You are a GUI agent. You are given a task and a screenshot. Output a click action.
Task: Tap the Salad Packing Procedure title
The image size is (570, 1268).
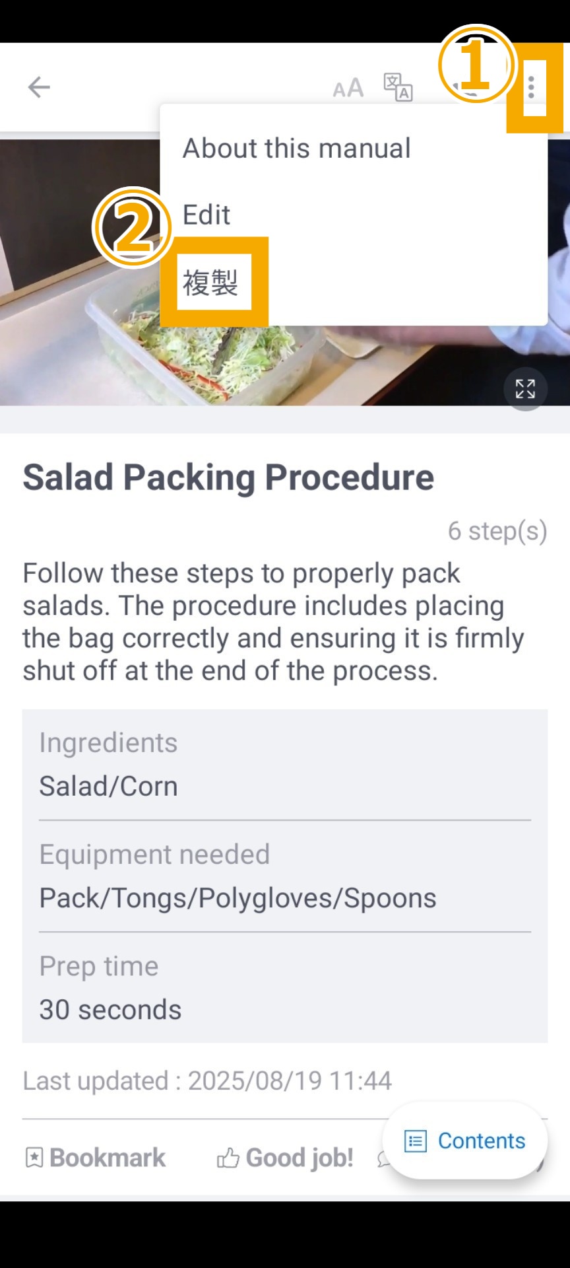click(x=228, y=477)
